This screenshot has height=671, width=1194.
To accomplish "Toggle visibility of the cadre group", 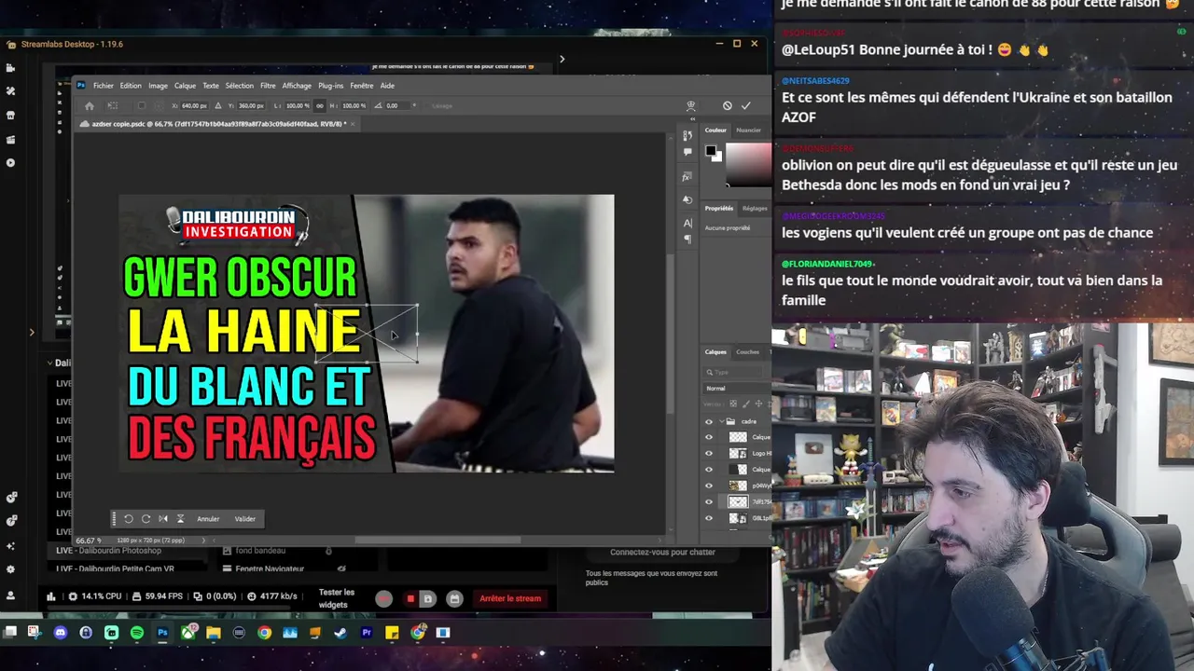I will 708,421.
